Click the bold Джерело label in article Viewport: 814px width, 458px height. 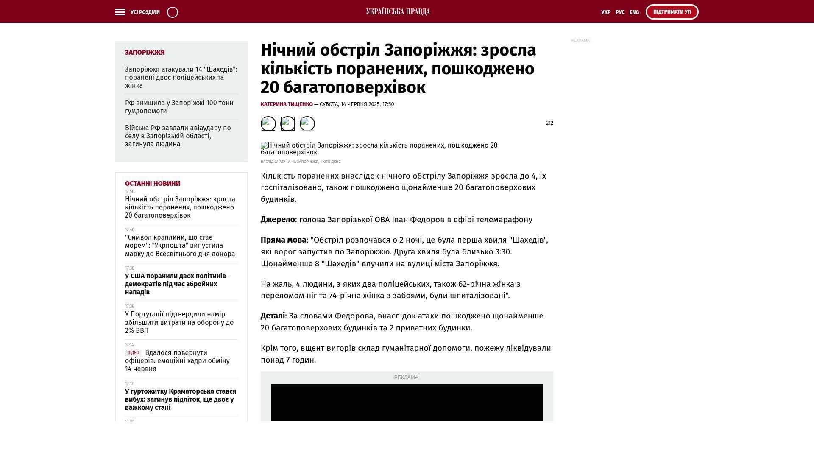point(278,220)
